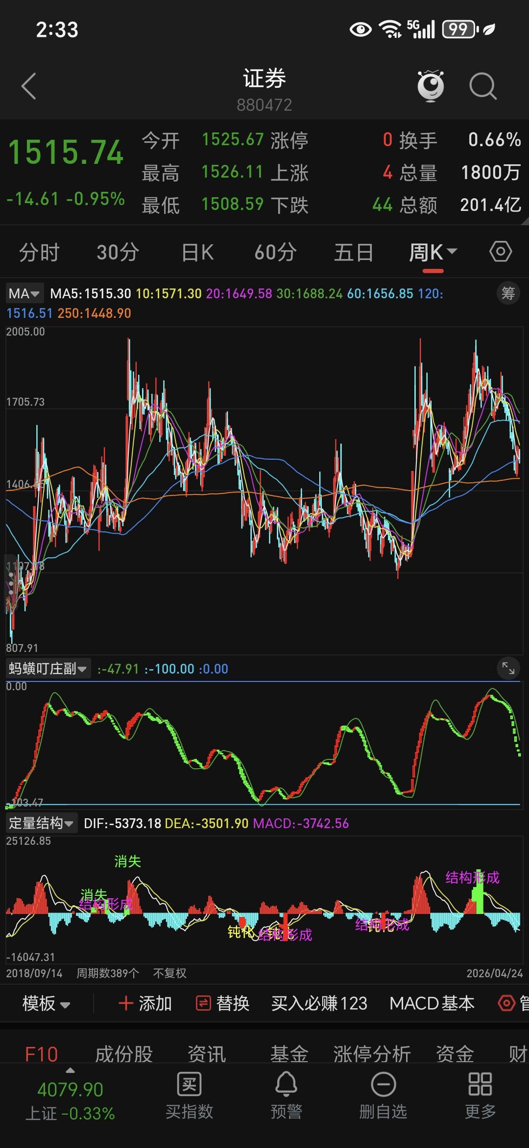The image size is (529, 1148).
Task: Tap the vertical dotted drag handle left of chart
Action: [x=11, y=583]
